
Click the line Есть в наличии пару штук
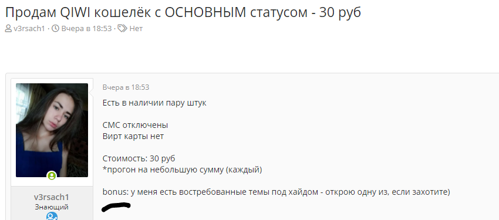pos(154,103)
